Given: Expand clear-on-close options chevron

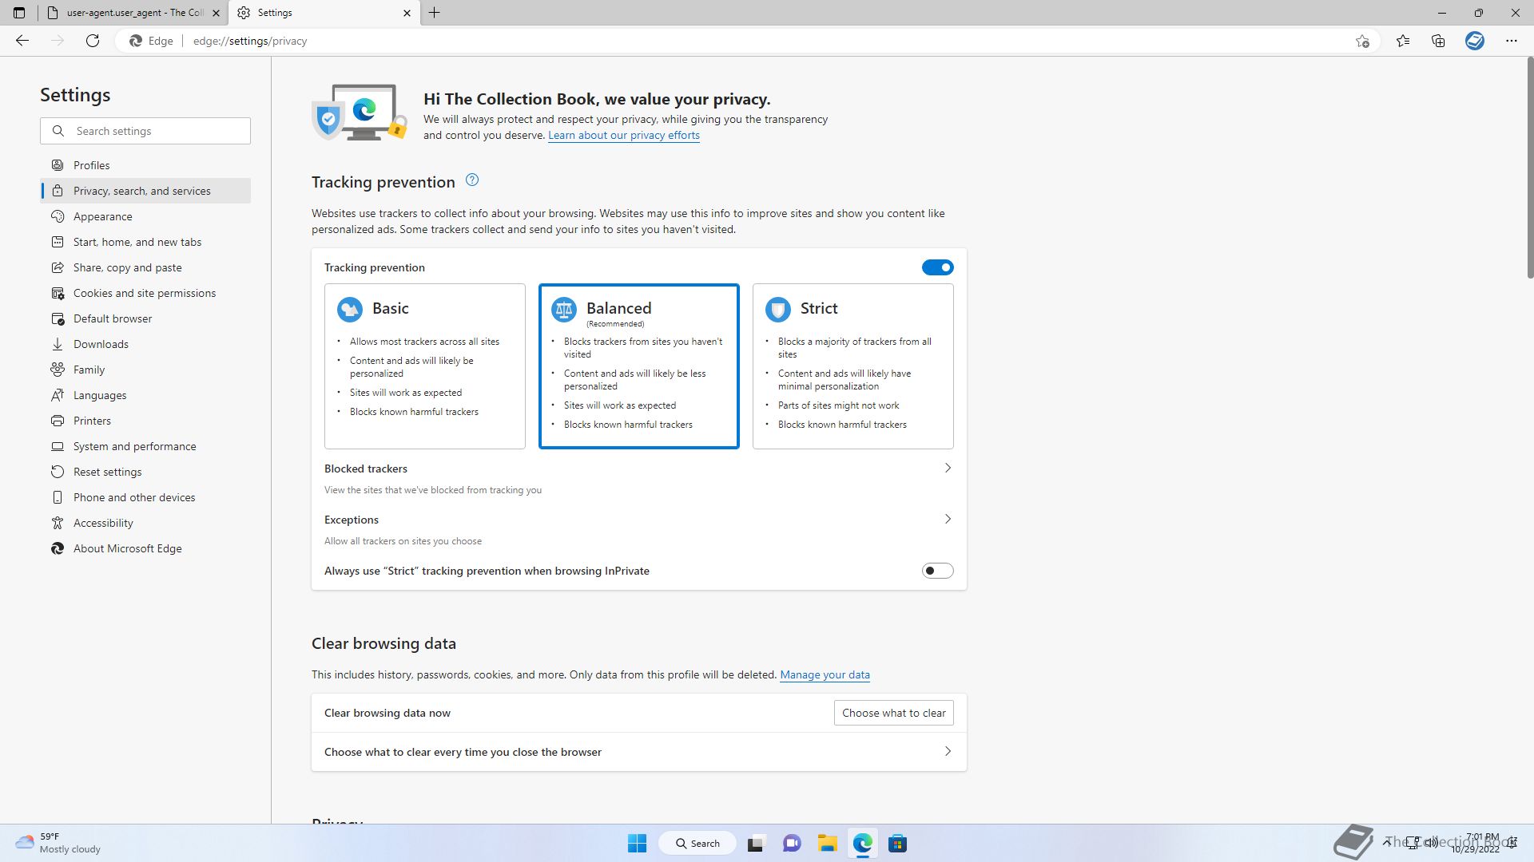Looking at the screenshot, I should click(948, 752).
